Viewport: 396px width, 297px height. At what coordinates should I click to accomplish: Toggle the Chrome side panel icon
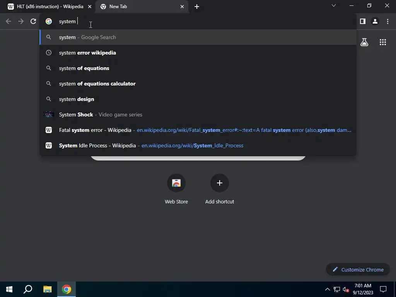click(x=363, y=22)
